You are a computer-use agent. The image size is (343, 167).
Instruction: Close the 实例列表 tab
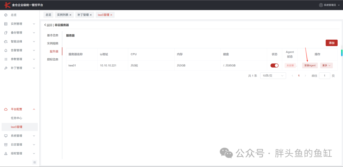click(70, 15)
